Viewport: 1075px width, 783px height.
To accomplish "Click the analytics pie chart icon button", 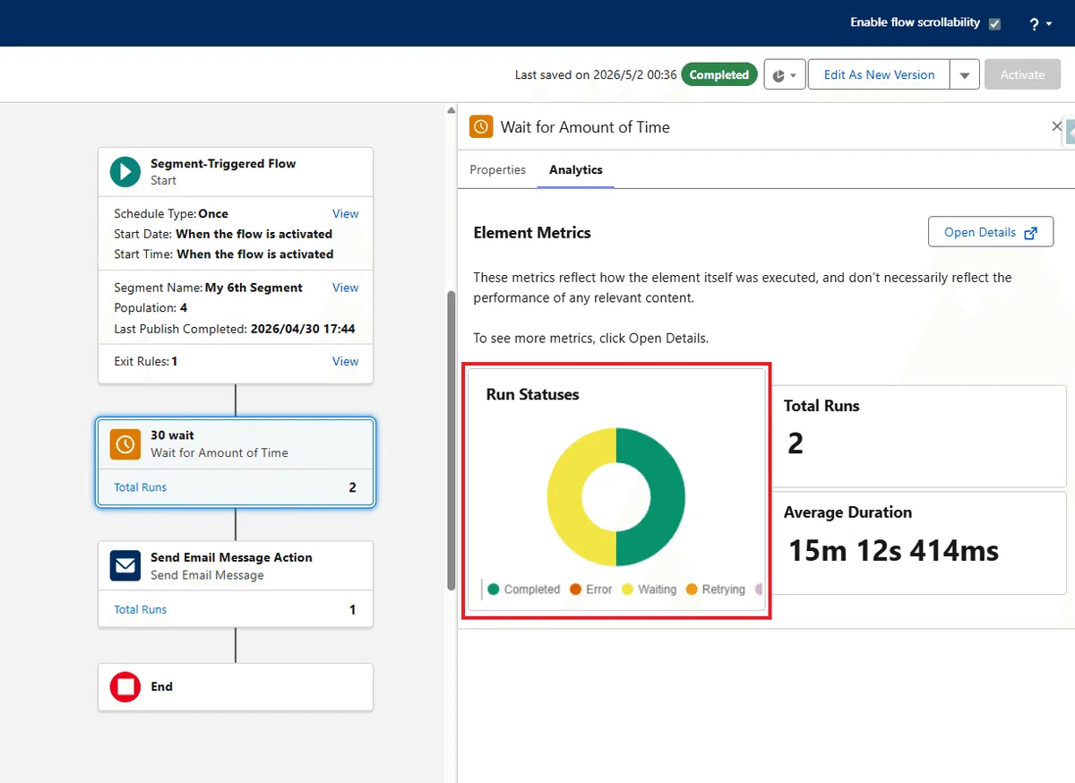I will [785, 75].
